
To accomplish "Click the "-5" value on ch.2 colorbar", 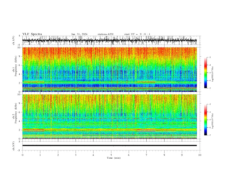I will [209, 120].
